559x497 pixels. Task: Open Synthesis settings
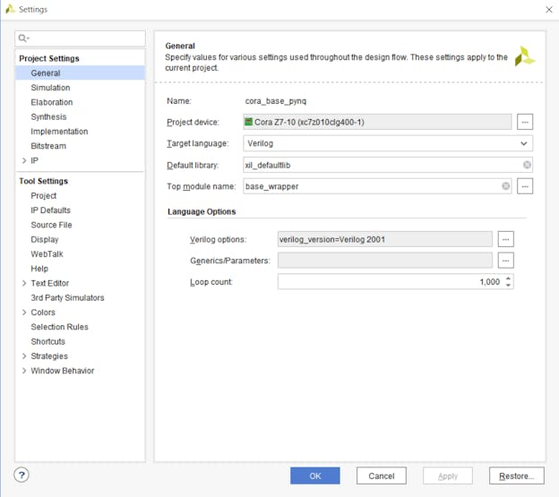click(48, 116)
